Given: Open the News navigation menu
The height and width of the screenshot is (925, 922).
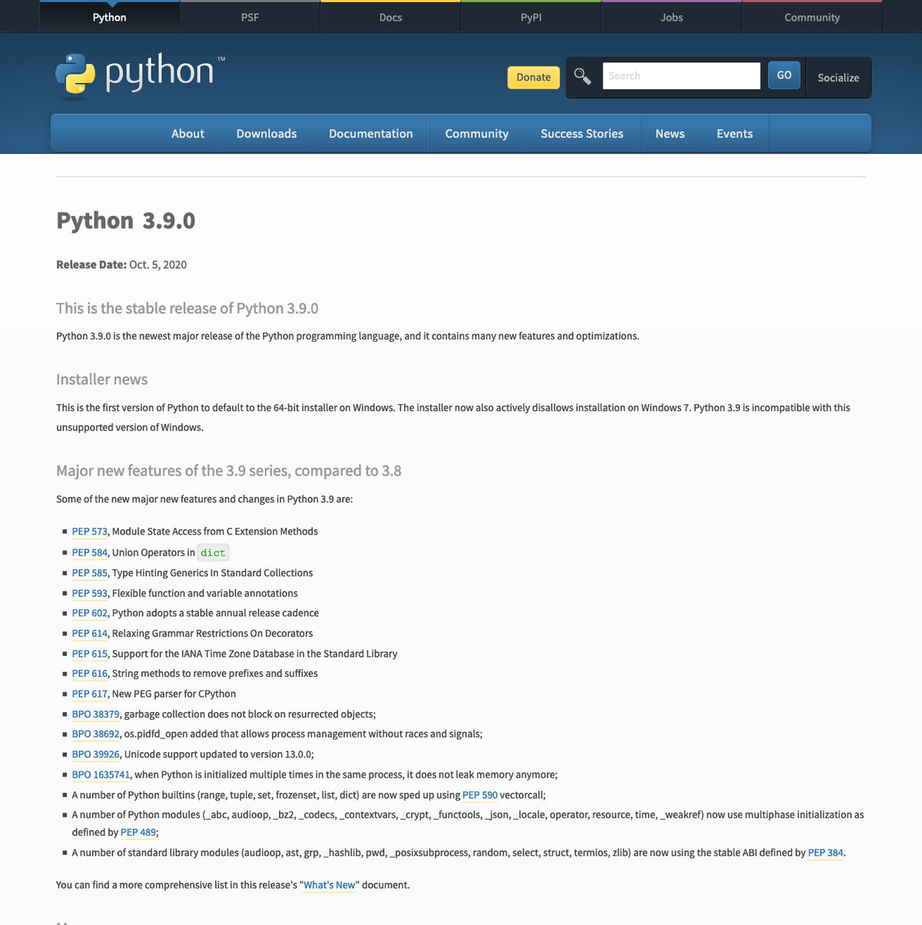Looking at the screenshot, I should (x=670, y=133).
